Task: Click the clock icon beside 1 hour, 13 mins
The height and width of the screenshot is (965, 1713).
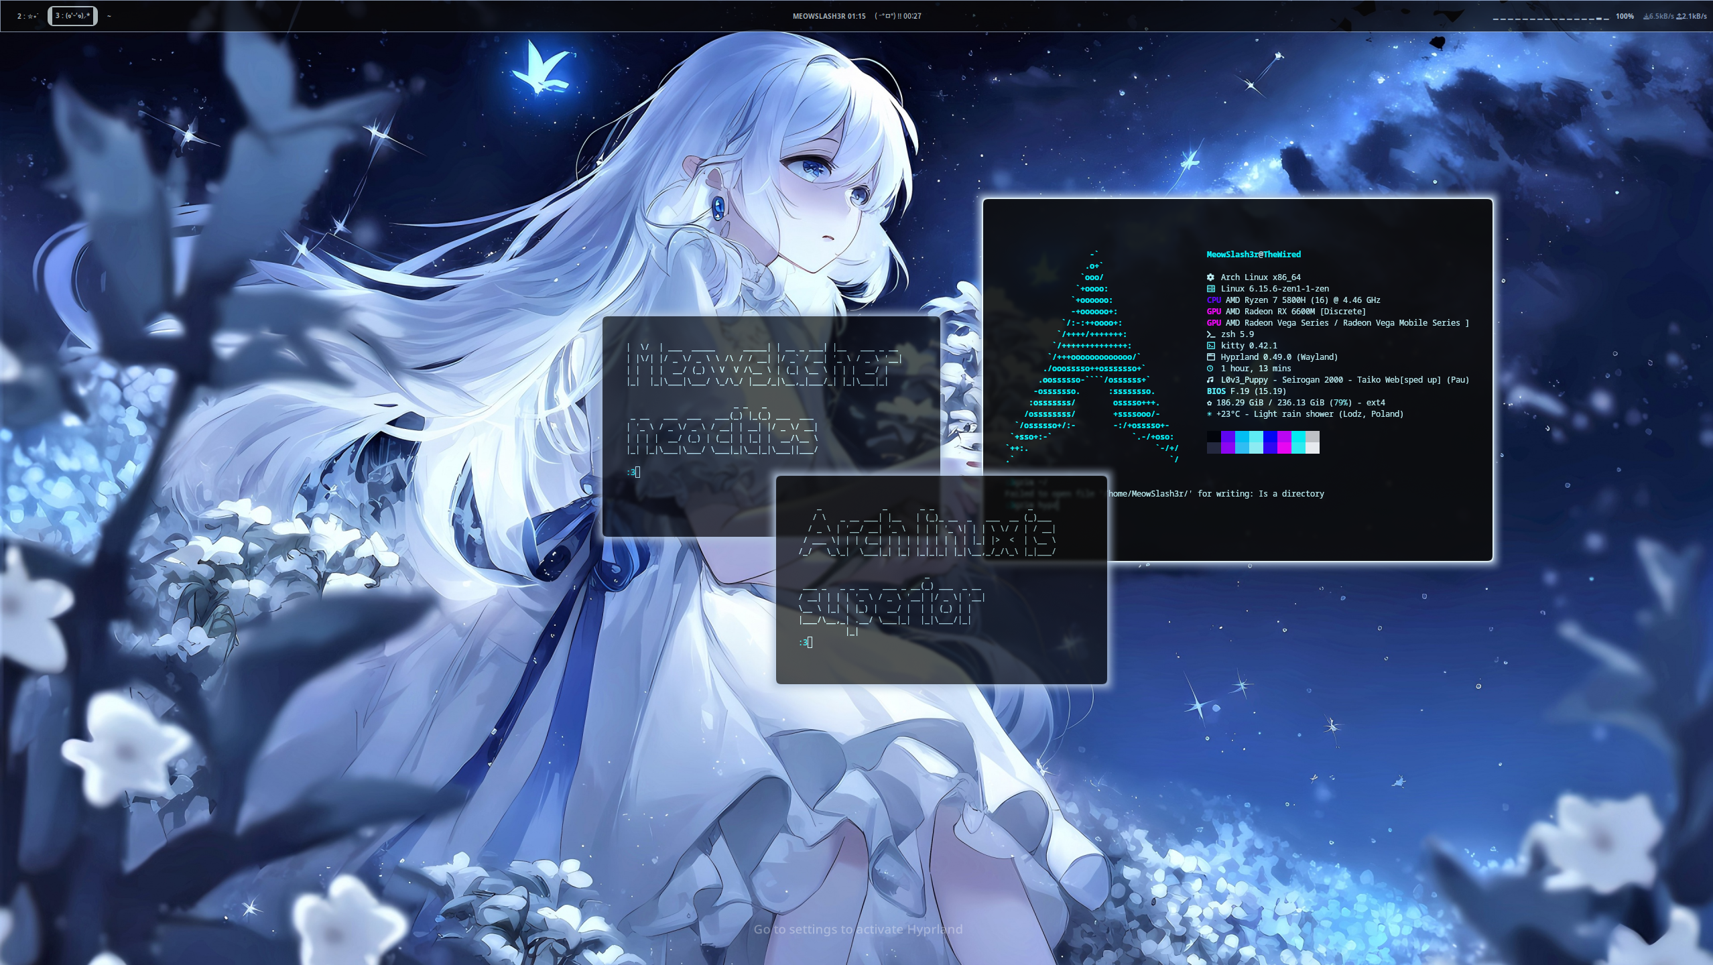Action: (x=1210, y=368)
